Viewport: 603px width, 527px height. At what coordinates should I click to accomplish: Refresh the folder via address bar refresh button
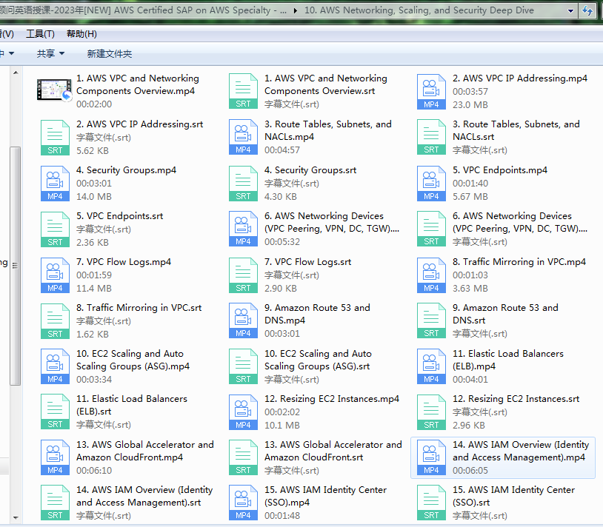587,11
